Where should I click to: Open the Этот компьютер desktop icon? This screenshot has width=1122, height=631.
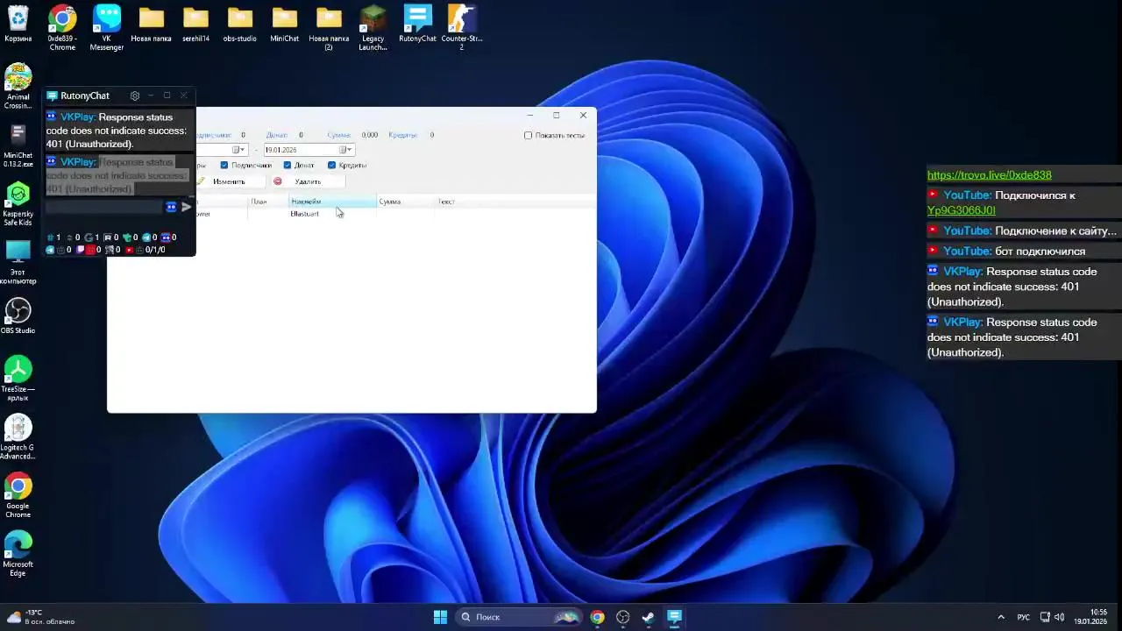point(18,263)
